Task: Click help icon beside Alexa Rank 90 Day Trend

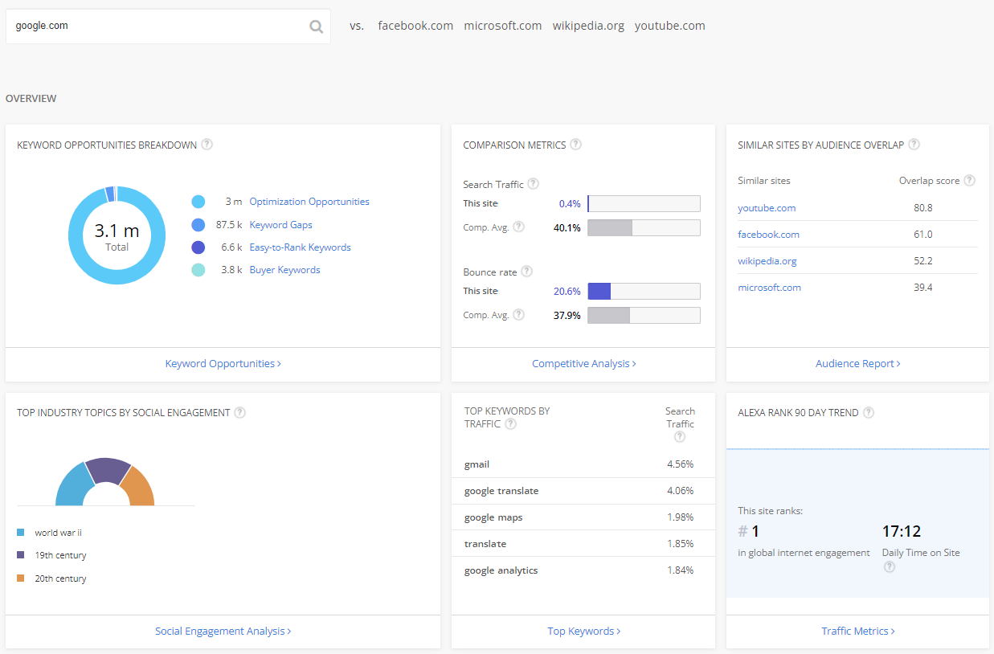Action: click(868, 412)
